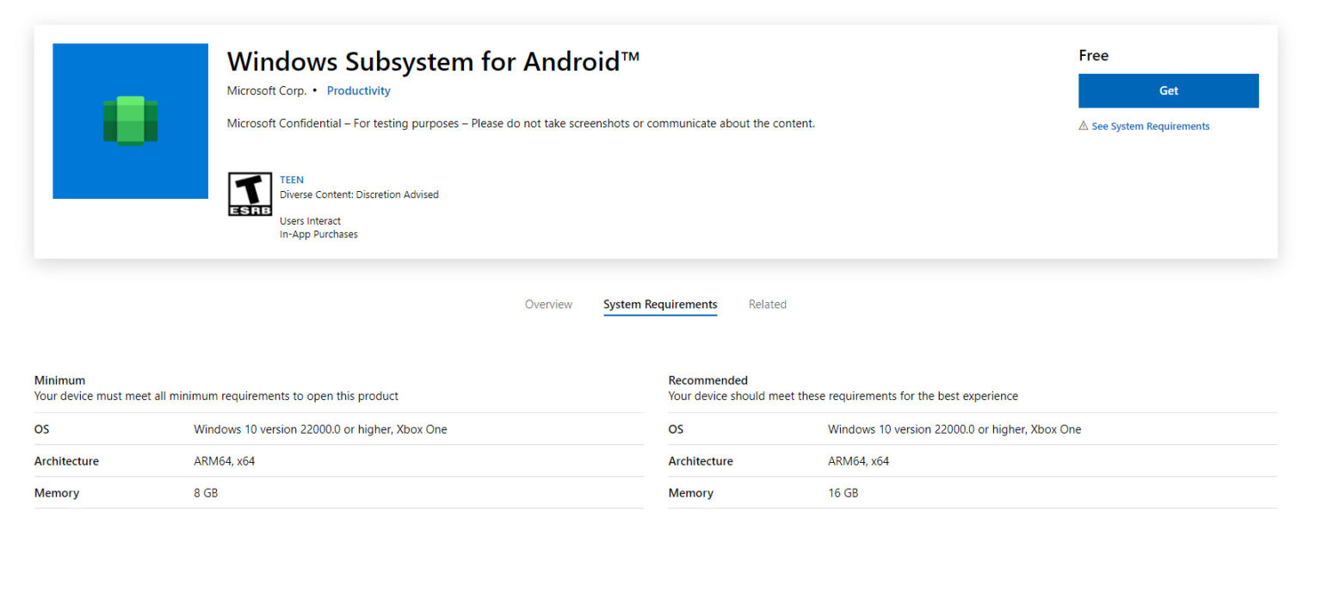1322x598 pixels.
Task: Click the Recommended requirements heading
Action: click(x=707, y=379)
